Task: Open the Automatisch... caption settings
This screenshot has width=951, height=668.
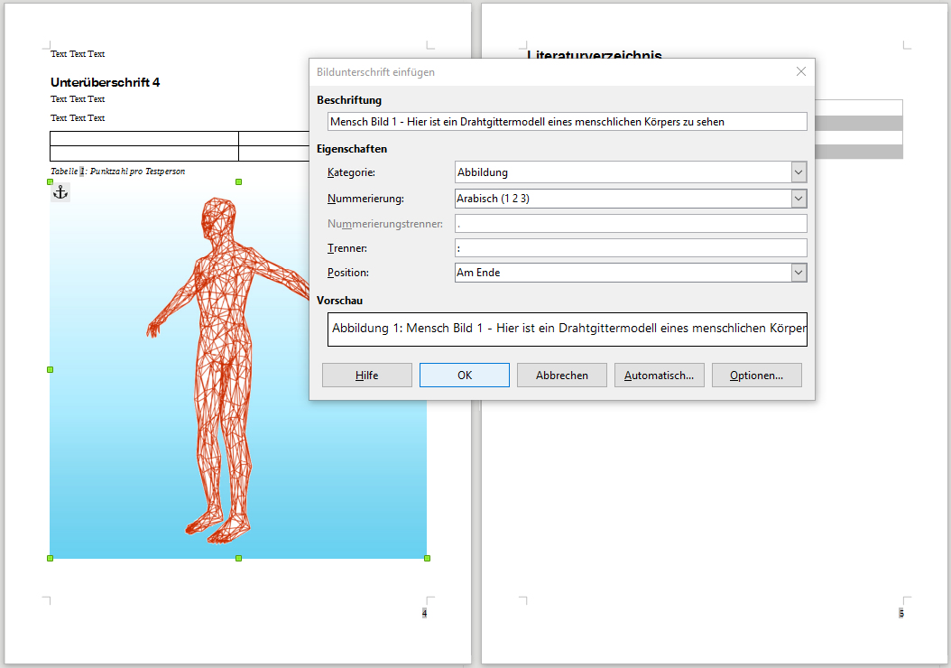Action: [x=659, y=376]
